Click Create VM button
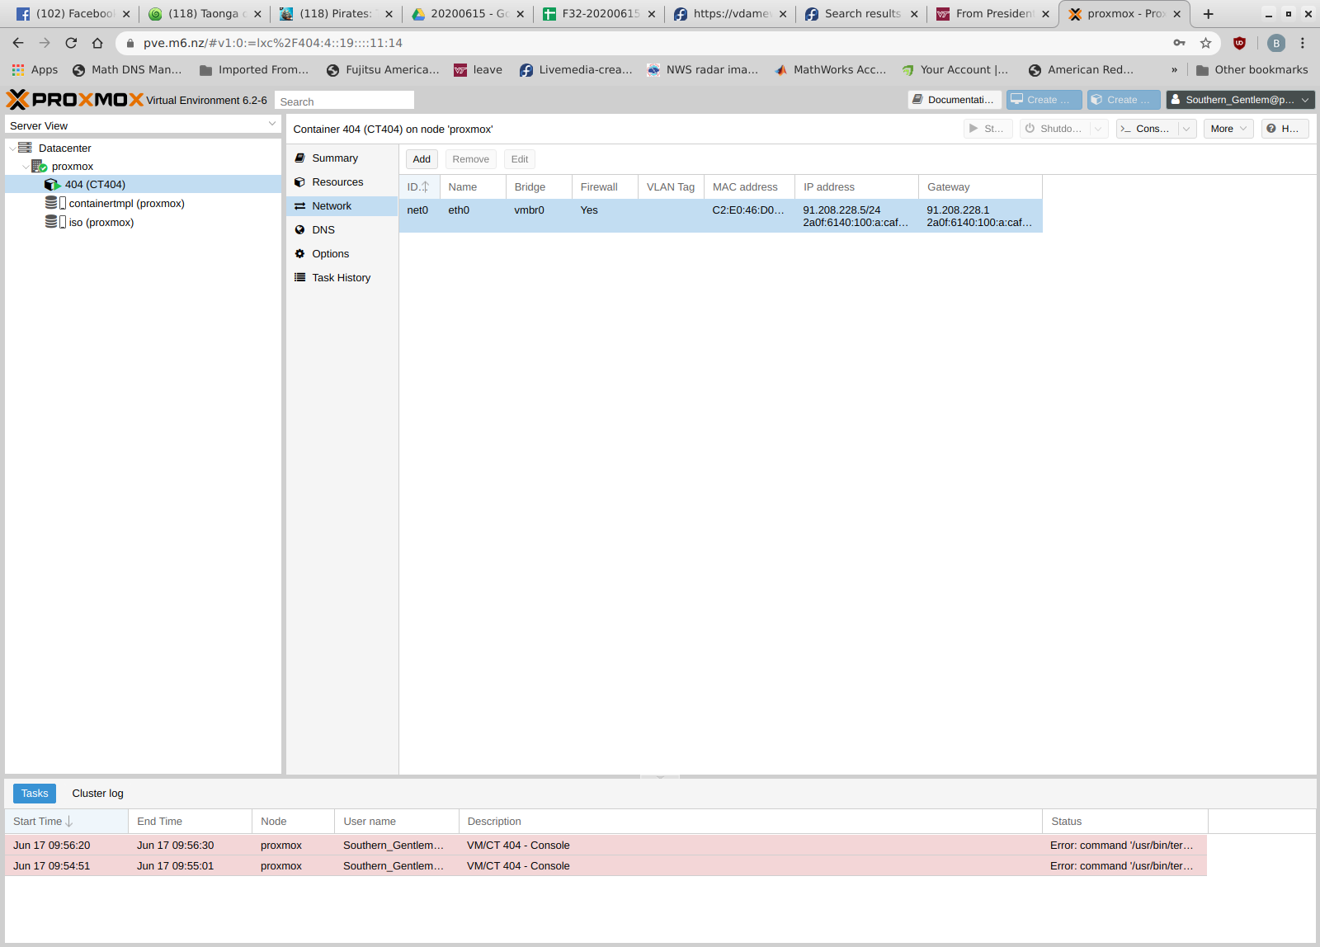This screenshot has width=1320, height=947. pos(1043,100)
